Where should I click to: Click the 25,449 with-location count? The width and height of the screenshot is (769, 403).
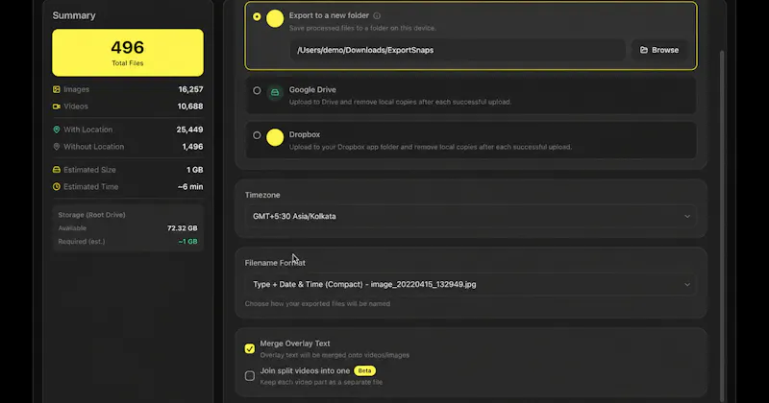(x=189, y=130)
